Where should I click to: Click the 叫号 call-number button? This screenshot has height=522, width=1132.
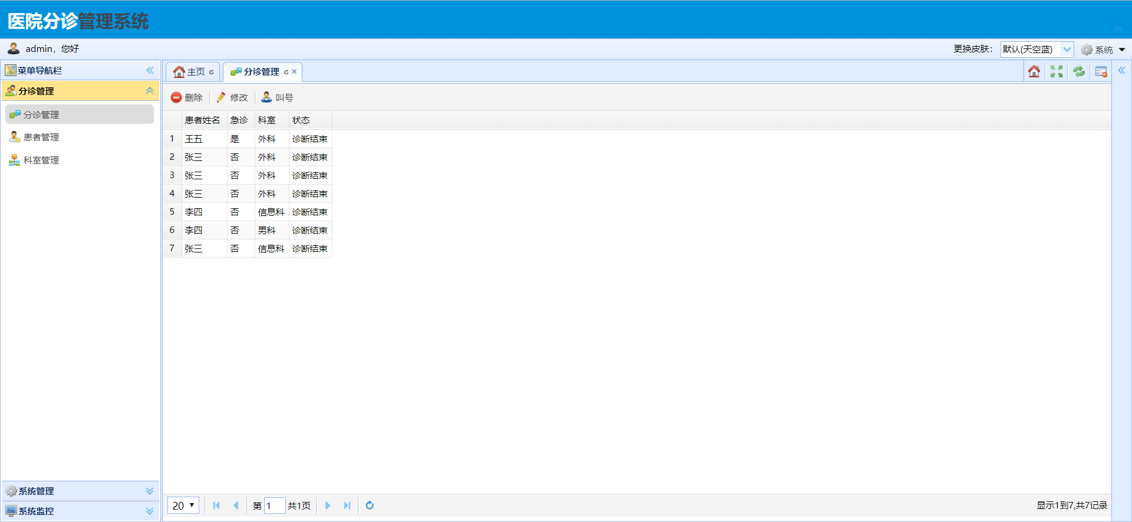point(277,97)
